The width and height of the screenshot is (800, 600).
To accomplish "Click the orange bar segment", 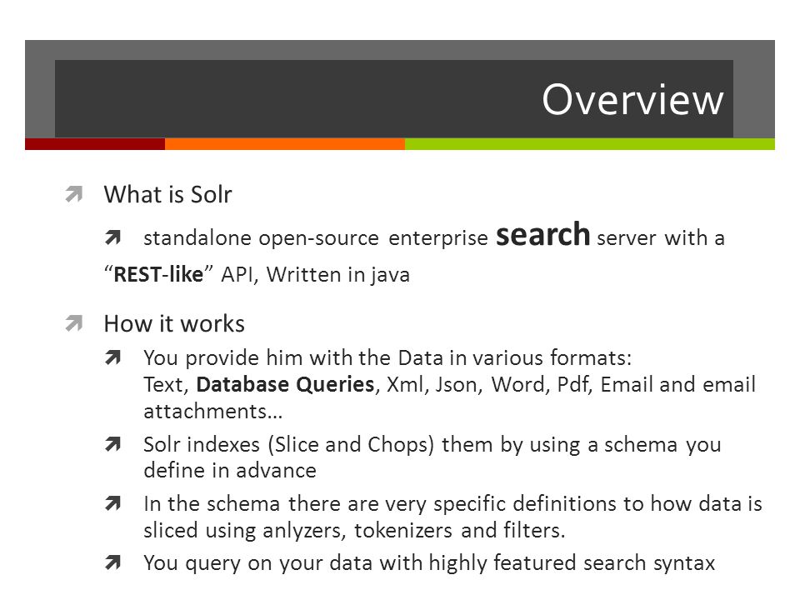I will 285,144.
